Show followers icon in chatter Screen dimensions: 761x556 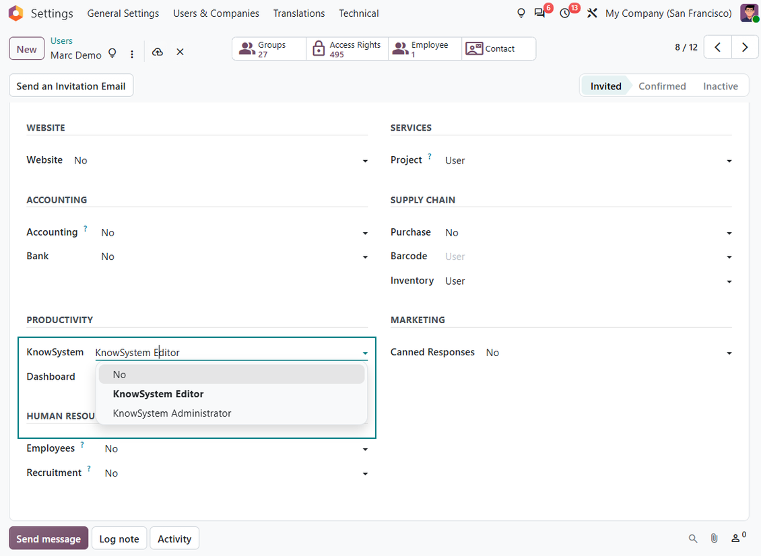click(x=738, y=537)
